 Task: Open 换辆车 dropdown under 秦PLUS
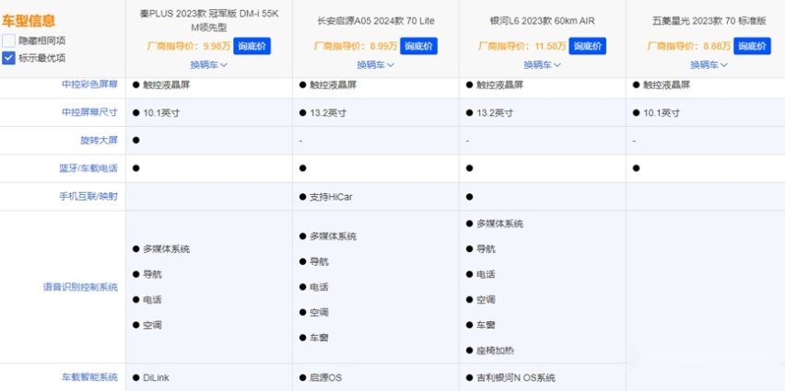[209, 65]
